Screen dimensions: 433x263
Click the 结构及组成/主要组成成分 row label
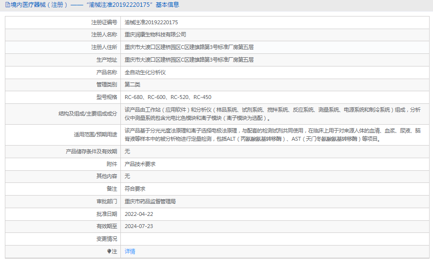click(x=88, y=114)
